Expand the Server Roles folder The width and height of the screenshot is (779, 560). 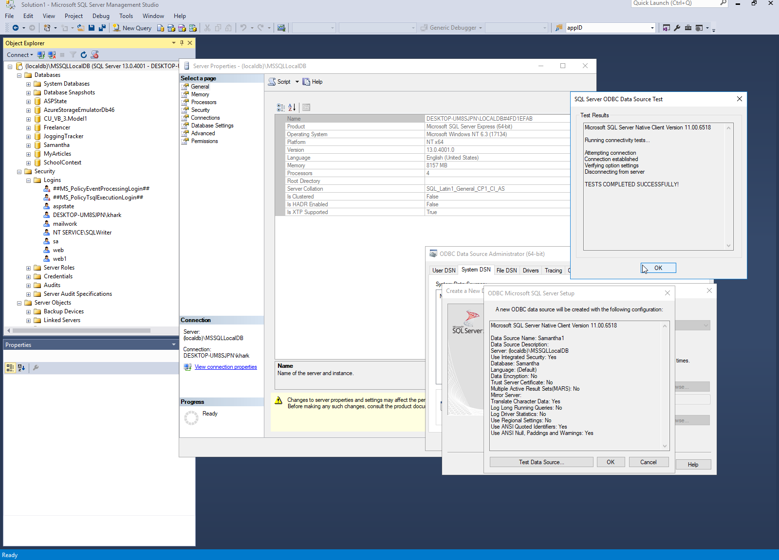pos(28,268)
